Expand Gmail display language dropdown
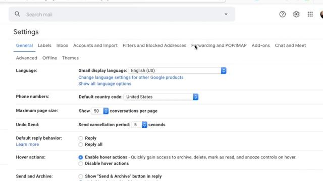Screen dimensions: 323x181 tap(177, 70)
